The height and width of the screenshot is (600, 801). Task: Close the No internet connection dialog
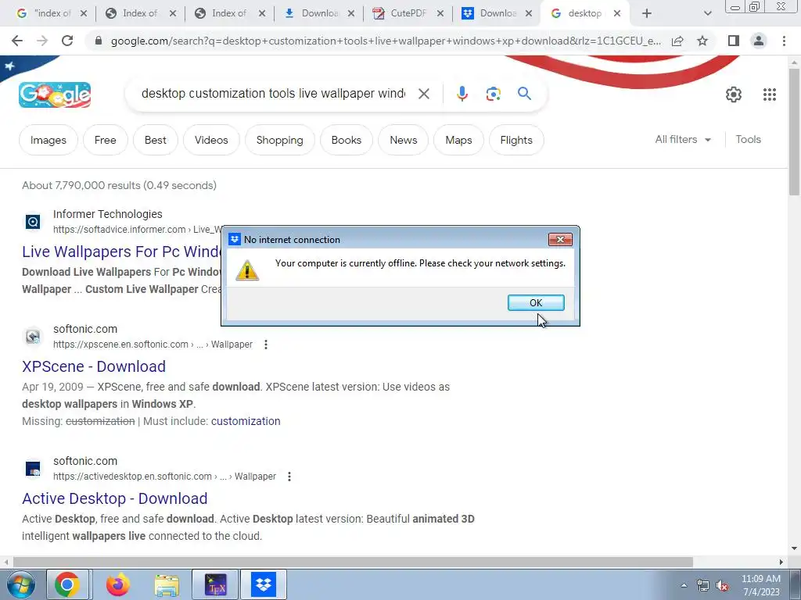tap(560, 239)
